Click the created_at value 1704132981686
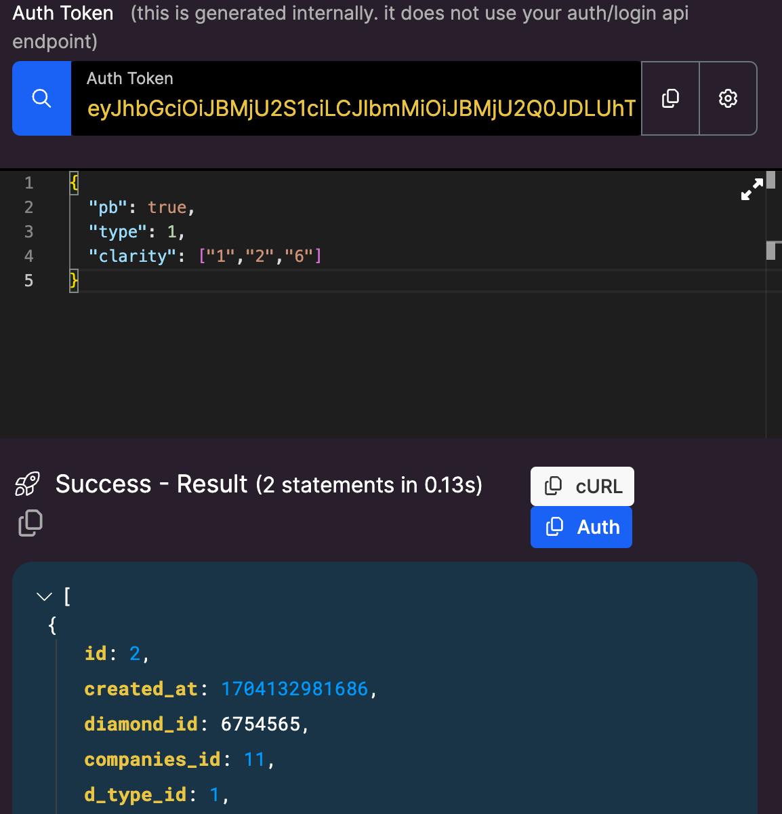782x814 pixels. click(294, 689)
